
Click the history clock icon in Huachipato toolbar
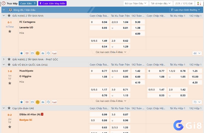(x=48, y=102)
